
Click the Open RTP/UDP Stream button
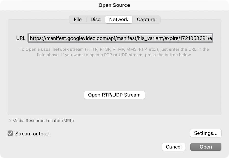point(114,95)
